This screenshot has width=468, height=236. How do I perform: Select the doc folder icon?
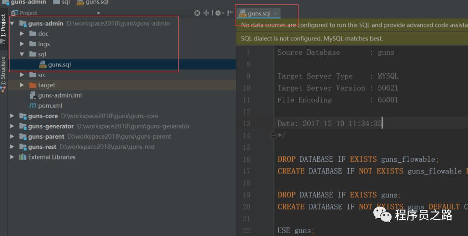(33, 33)
